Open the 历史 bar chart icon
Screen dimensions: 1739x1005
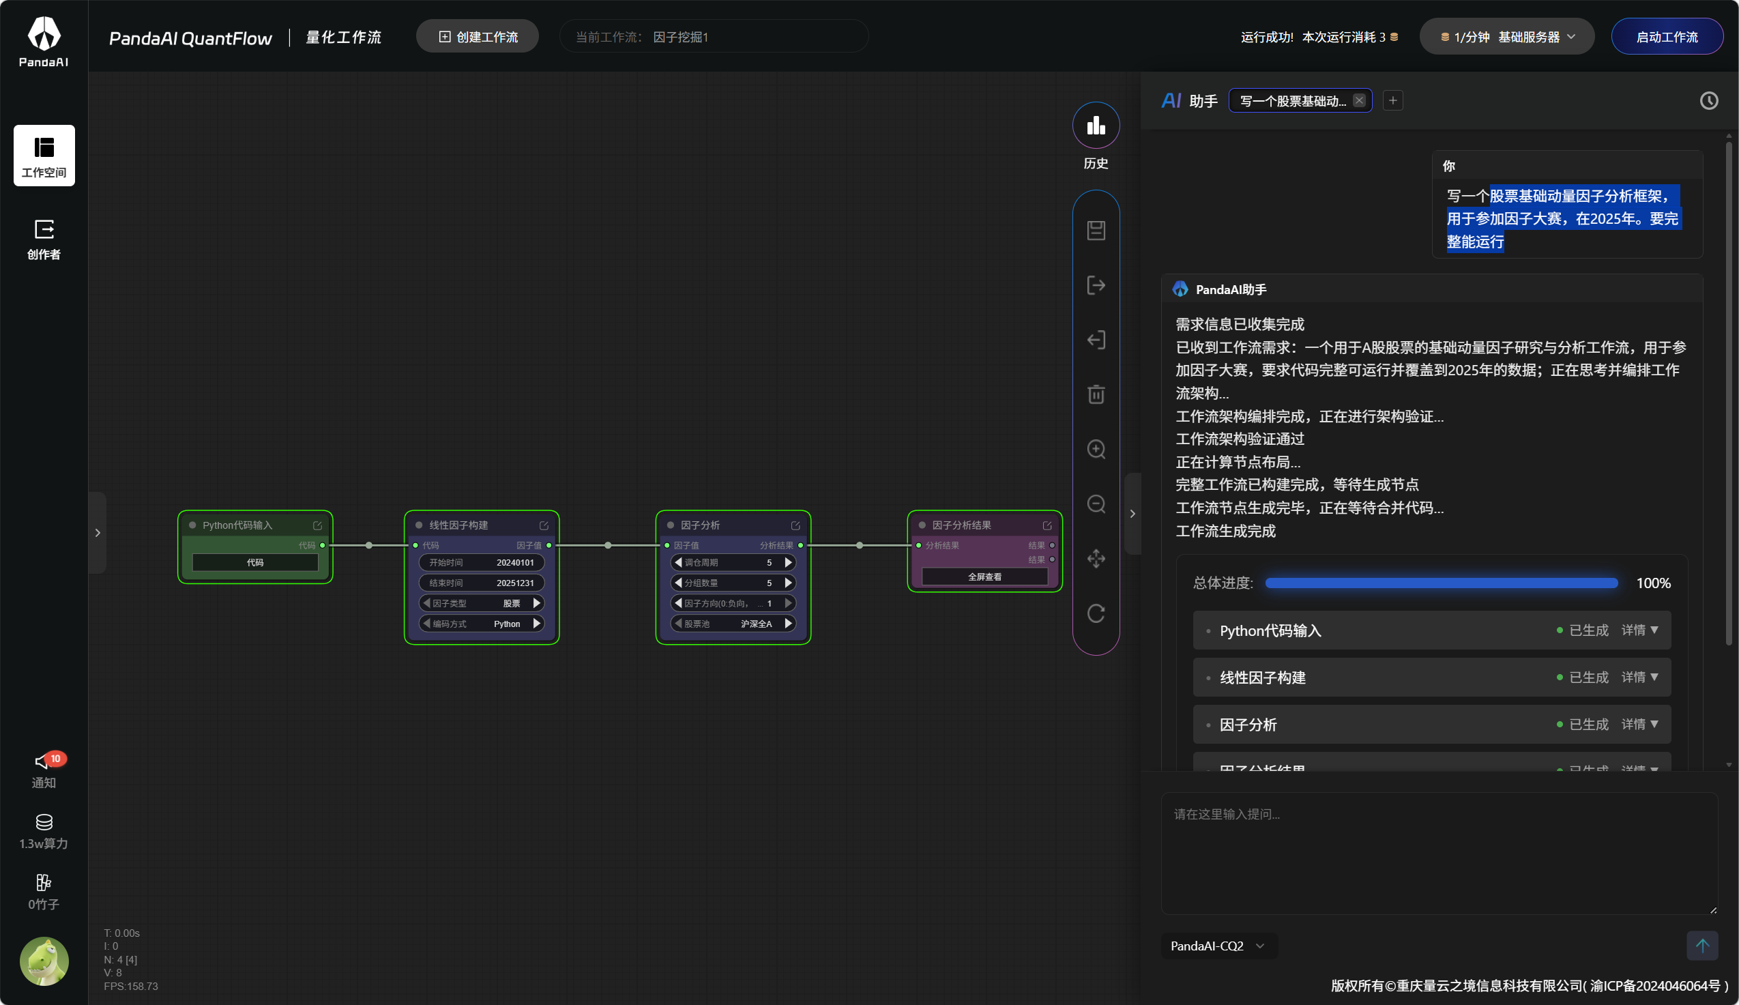tap(1096, 126)
